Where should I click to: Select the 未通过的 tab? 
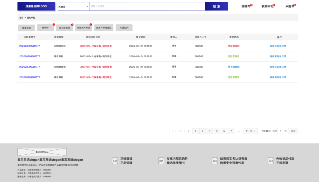[124, 28]
